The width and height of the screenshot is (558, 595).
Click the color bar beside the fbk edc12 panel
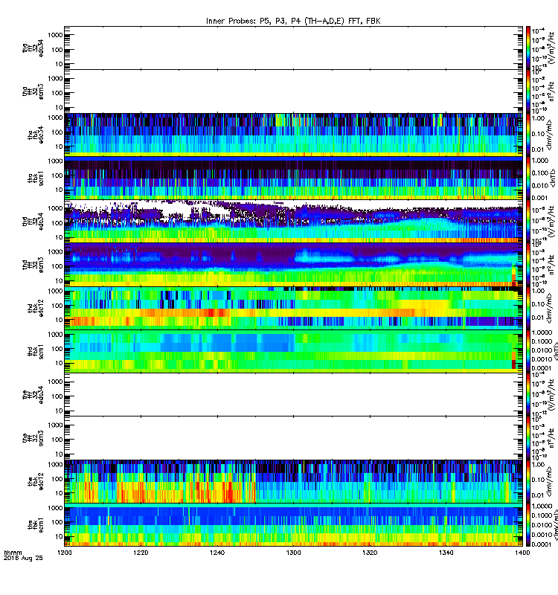pyautogui.click(x=528, y=481)
